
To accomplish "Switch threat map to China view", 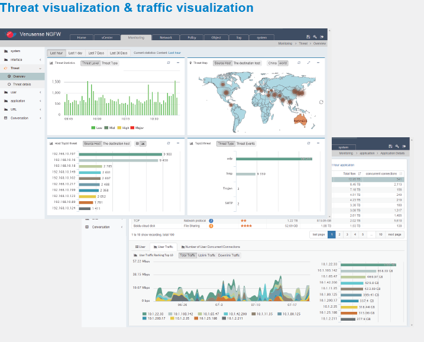I will coord(272,63).
